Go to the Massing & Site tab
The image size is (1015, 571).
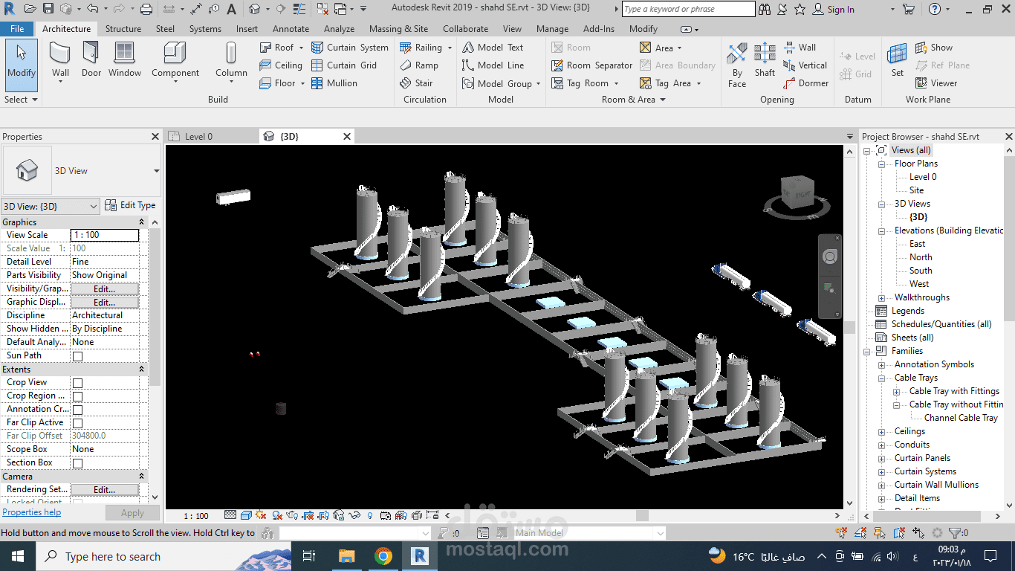pyautogui.click(x=398, y=29)
